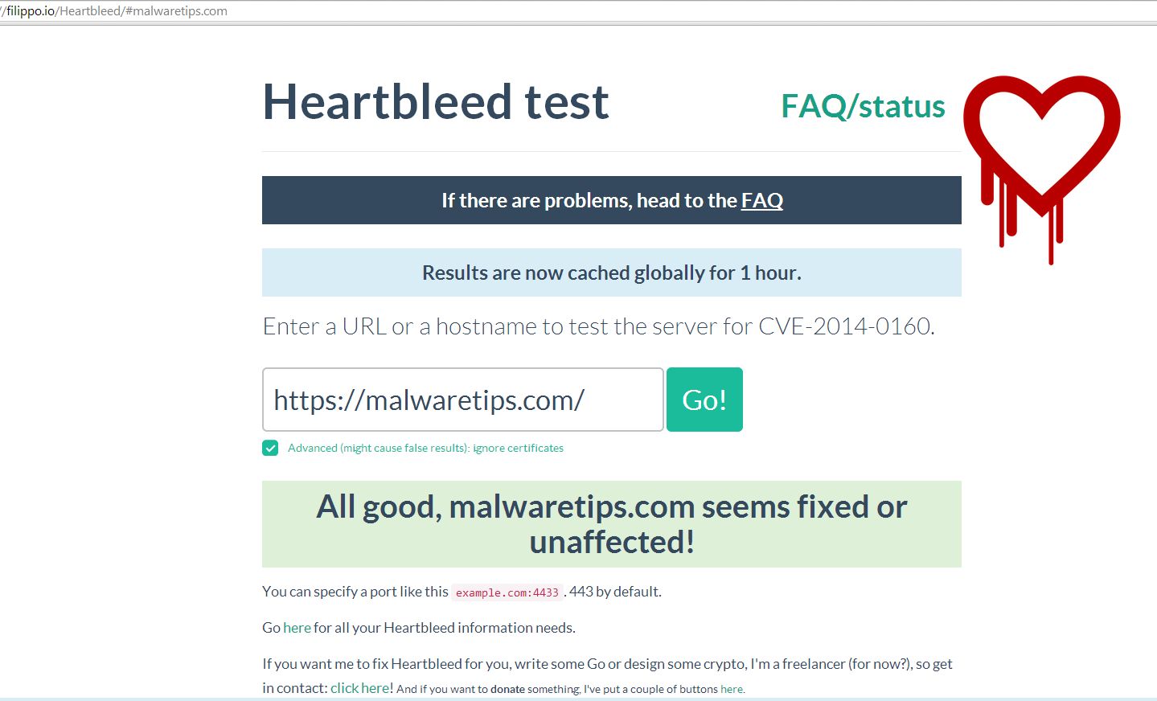Follow the underlined FAQ link in dark banner
The width and height of the screenshot is (1157, 701).
point(761,200)
